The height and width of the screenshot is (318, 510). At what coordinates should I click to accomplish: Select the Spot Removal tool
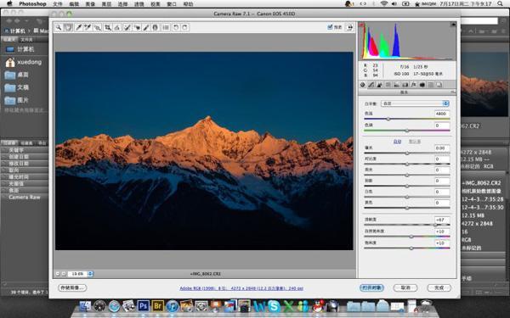pos(127,28)
